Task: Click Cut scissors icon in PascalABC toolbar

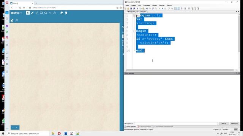Action: coord(137,8)
